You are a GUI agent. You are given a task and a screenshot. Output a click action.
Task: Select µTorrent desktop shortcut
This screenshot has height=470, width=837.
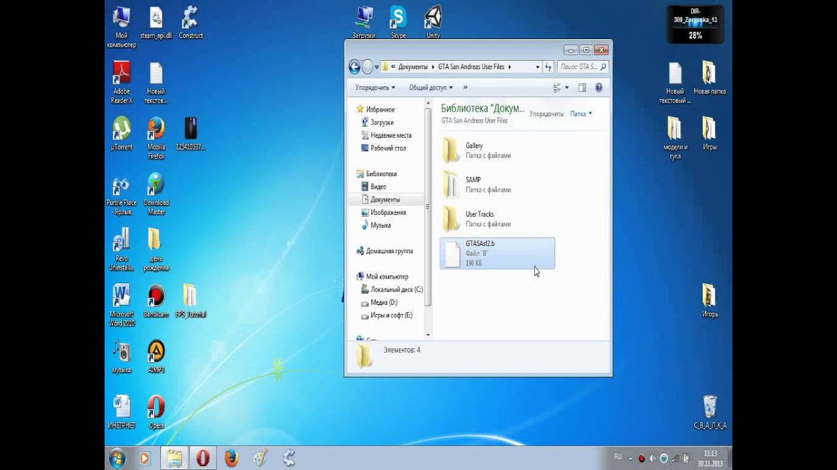(x=122, y=134)
